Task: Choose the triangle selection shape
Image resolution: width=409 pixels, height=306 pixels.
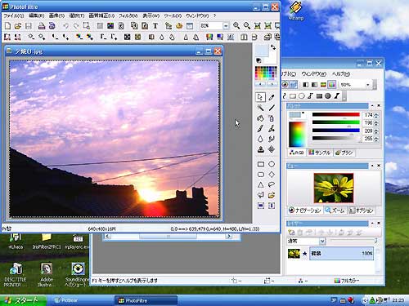Action: [261, 184]
